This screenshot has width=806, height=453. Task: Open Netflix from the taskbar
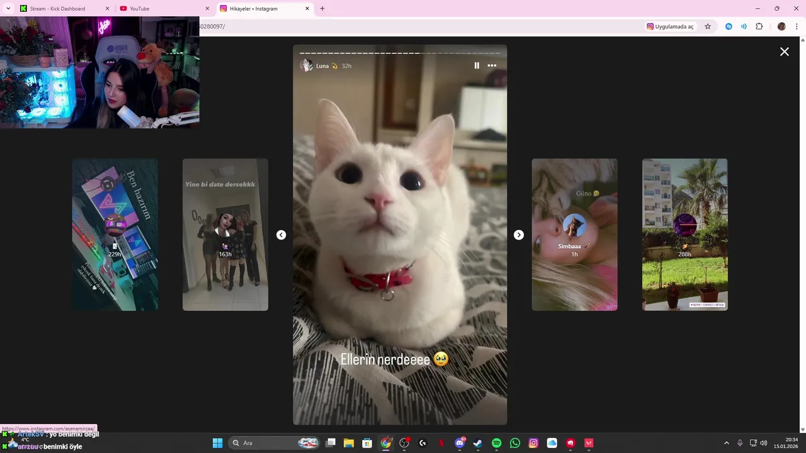click(441, 443)
